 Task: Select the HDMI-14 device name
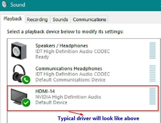45,91
